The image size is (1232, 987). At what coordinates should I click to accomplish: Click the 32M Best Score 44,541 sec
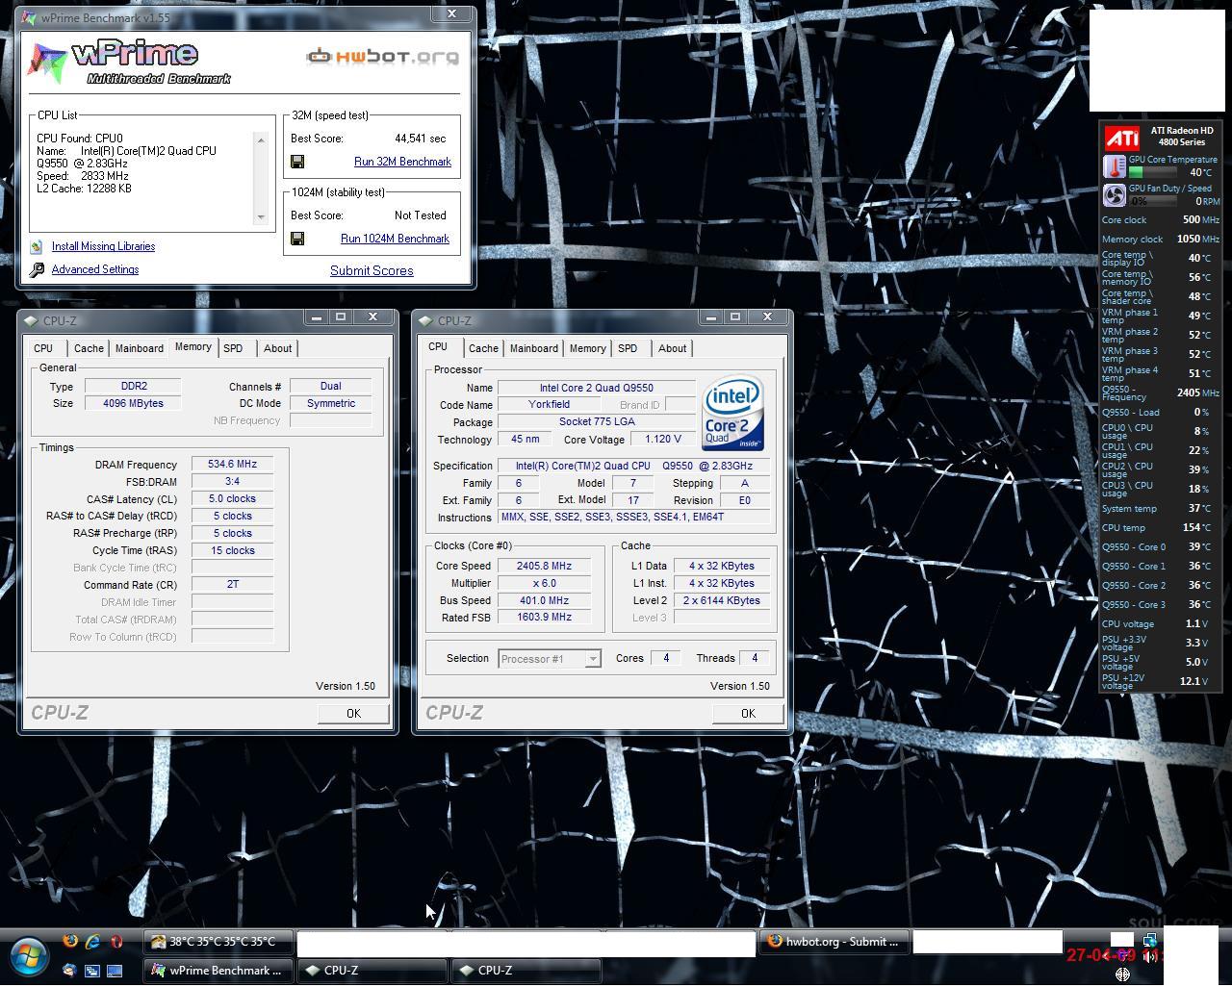pos(420,139)
